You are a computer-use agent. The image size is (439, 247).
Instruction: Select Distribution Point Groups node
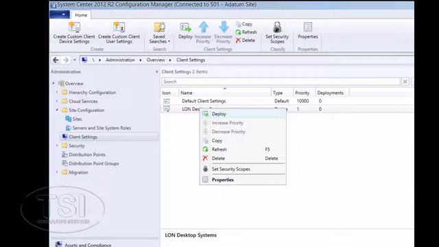[90, 163]
